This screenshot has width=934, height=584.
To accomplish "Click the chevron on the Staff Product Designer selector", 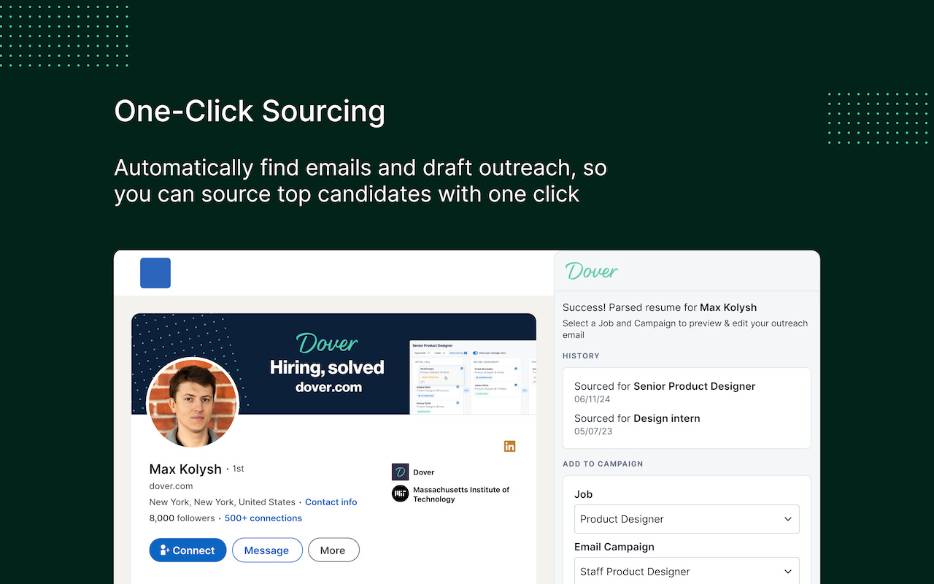I will 787,572.
